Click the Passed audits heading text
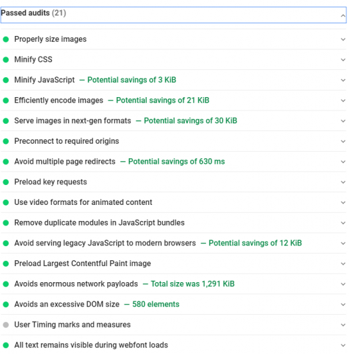 33,13
